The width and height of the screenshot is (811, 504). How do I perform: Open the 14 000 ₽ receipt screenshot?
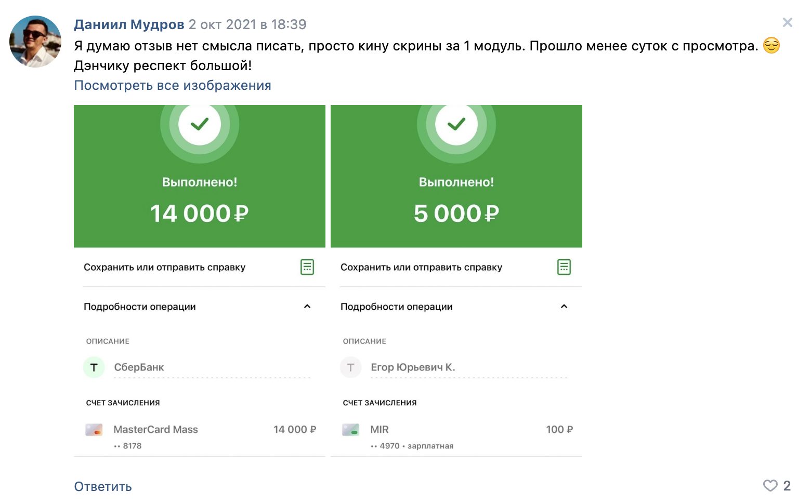pyautogui.click(x=200, y=281)
